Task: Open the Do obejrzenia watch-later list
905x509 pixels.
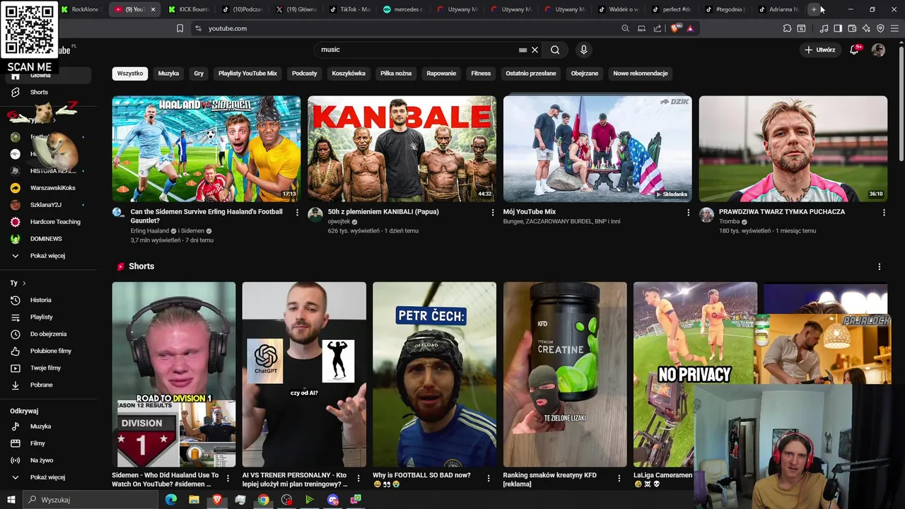Action: point(48,334)
